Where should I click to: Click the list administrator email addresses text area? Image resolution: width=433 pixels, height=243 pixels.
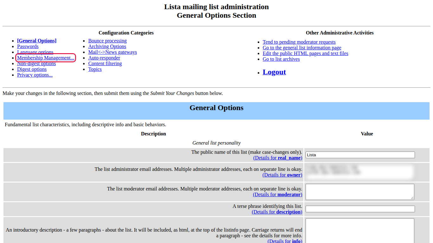(360, 172)
